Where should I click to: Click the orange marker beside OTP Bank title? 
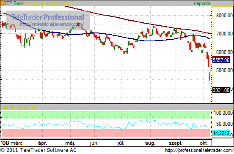tap(1, 3)
